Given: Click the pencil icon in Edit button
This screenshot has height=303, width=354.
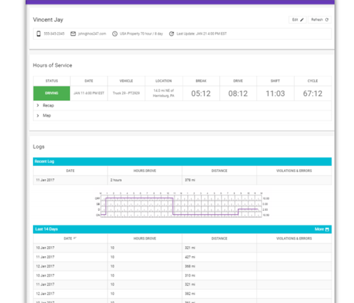Looking at the screenshot, I should pyautogui.click(x=302, y=20).
